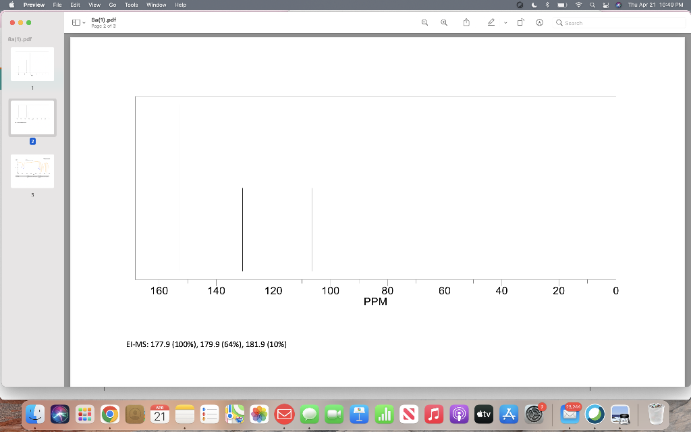691x432 pixels.
Task: Click the PPM axis label
Action: pos(375,302)
